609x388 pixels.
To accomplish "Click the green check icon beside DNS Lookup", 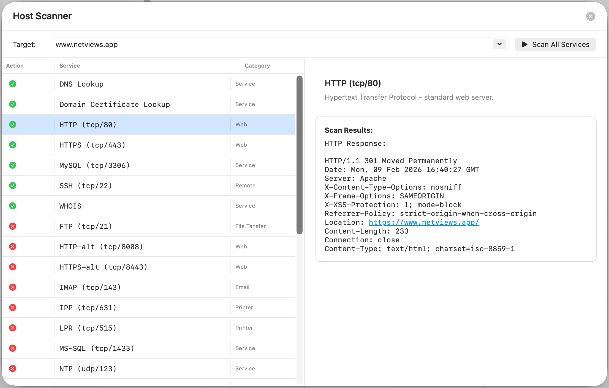I will (13, 84).
